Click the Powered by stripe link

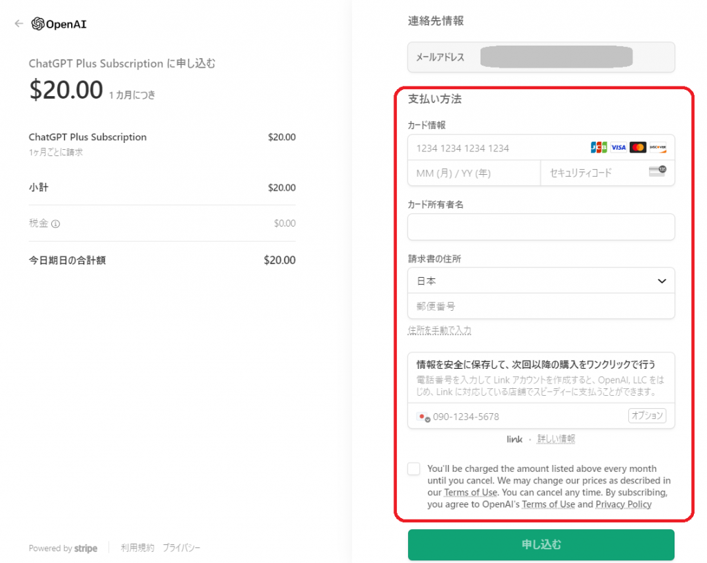pos(63,548)
